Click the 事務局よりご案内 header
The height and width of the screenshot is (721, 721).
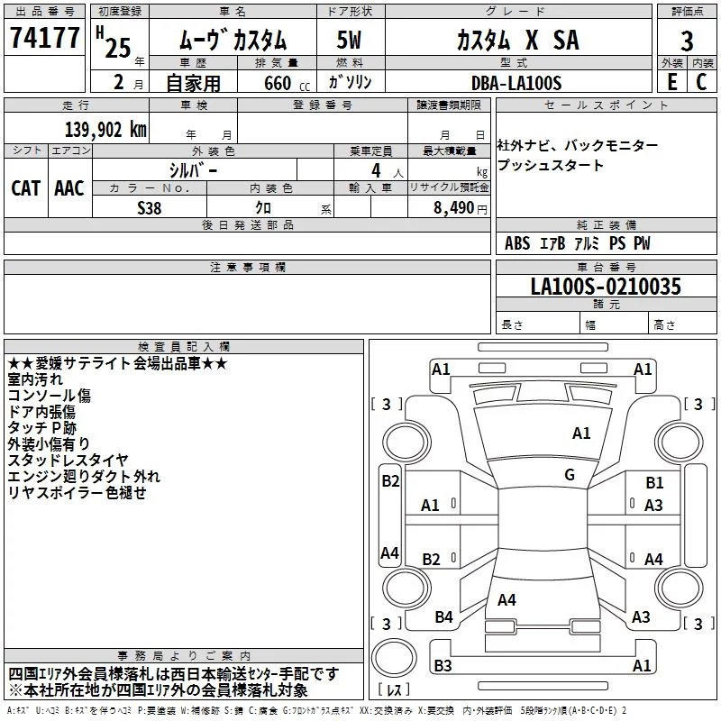point(184,656)
